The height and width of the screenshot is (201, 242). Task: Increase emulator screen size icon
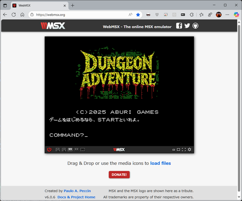179,150
